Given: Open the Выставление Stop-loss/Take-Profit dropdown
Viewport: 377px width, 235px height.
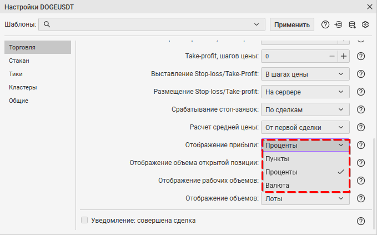Looking at the screenshot, I should 305,74.
